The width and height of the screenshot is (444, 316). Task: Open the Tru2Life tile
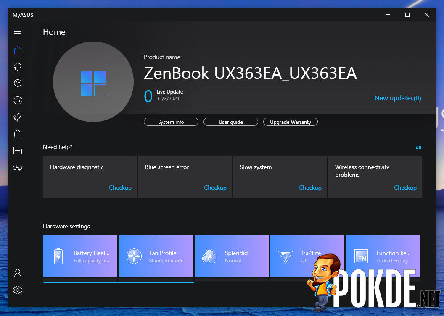tap(307, 256)
